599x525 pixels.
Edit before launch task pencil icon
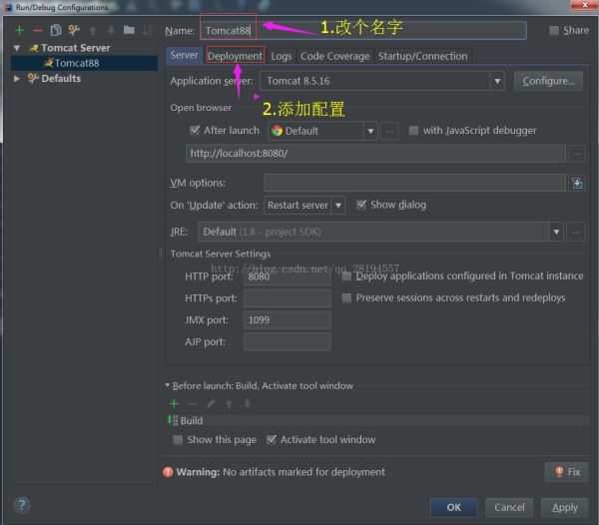[211, 403]
